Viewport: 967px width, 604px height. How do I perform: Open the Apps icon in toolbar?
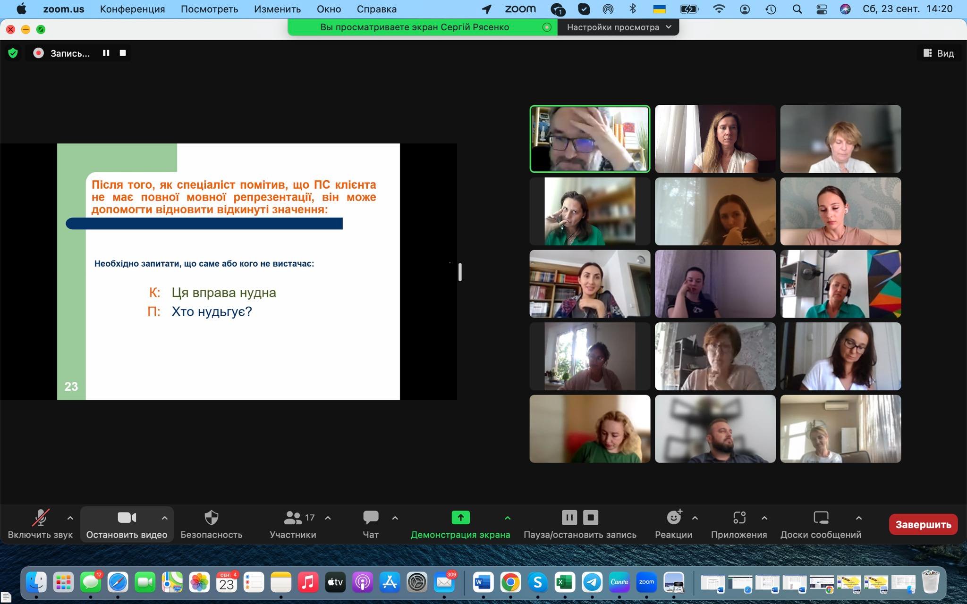tap(739, 518)
